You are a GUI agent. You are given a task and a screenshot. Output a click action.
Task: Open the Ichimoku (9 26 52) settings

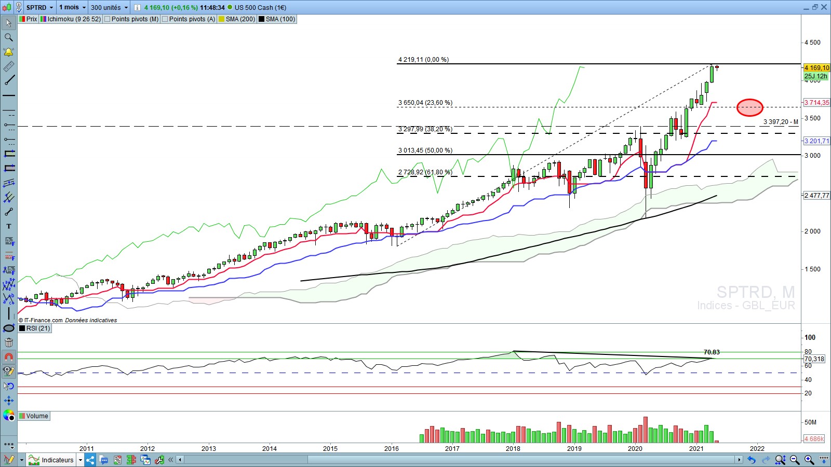click(71, 19)
